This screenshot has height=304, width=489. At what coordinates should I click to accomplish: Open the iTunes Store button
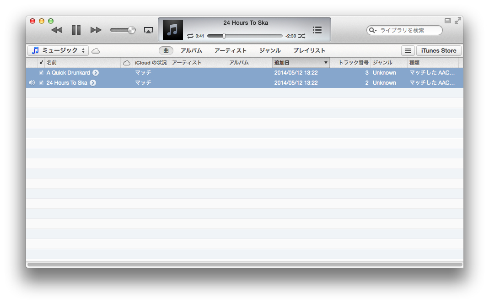[x=439, y=50]
